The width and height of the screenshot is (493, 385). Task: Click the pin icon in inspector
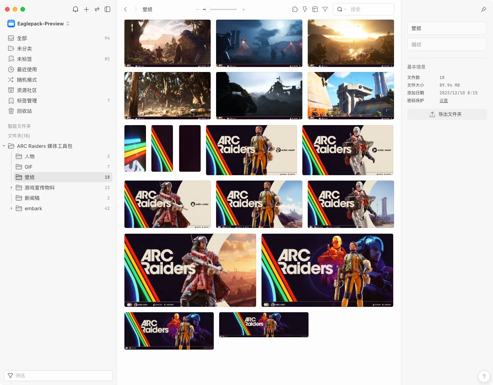pyautogui.click(x=484, y=9)
